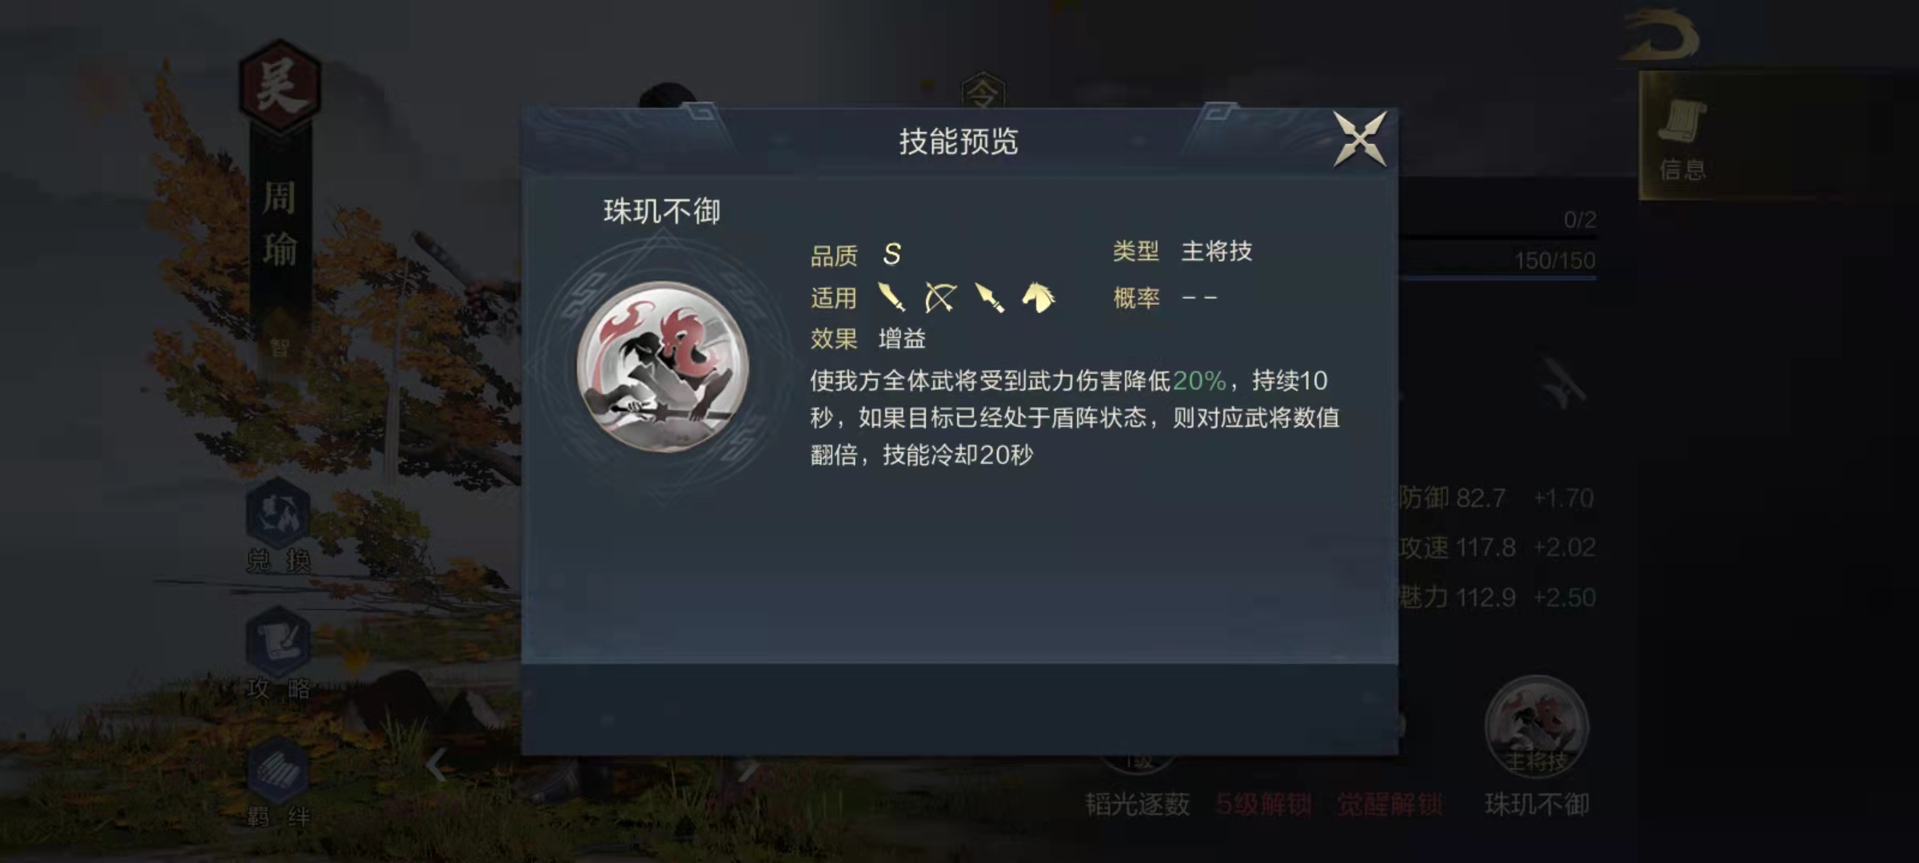Go to next general with right arrow
Viewport: 1919px width, 863px height.
pyautogui.click(x=748, y=769)
